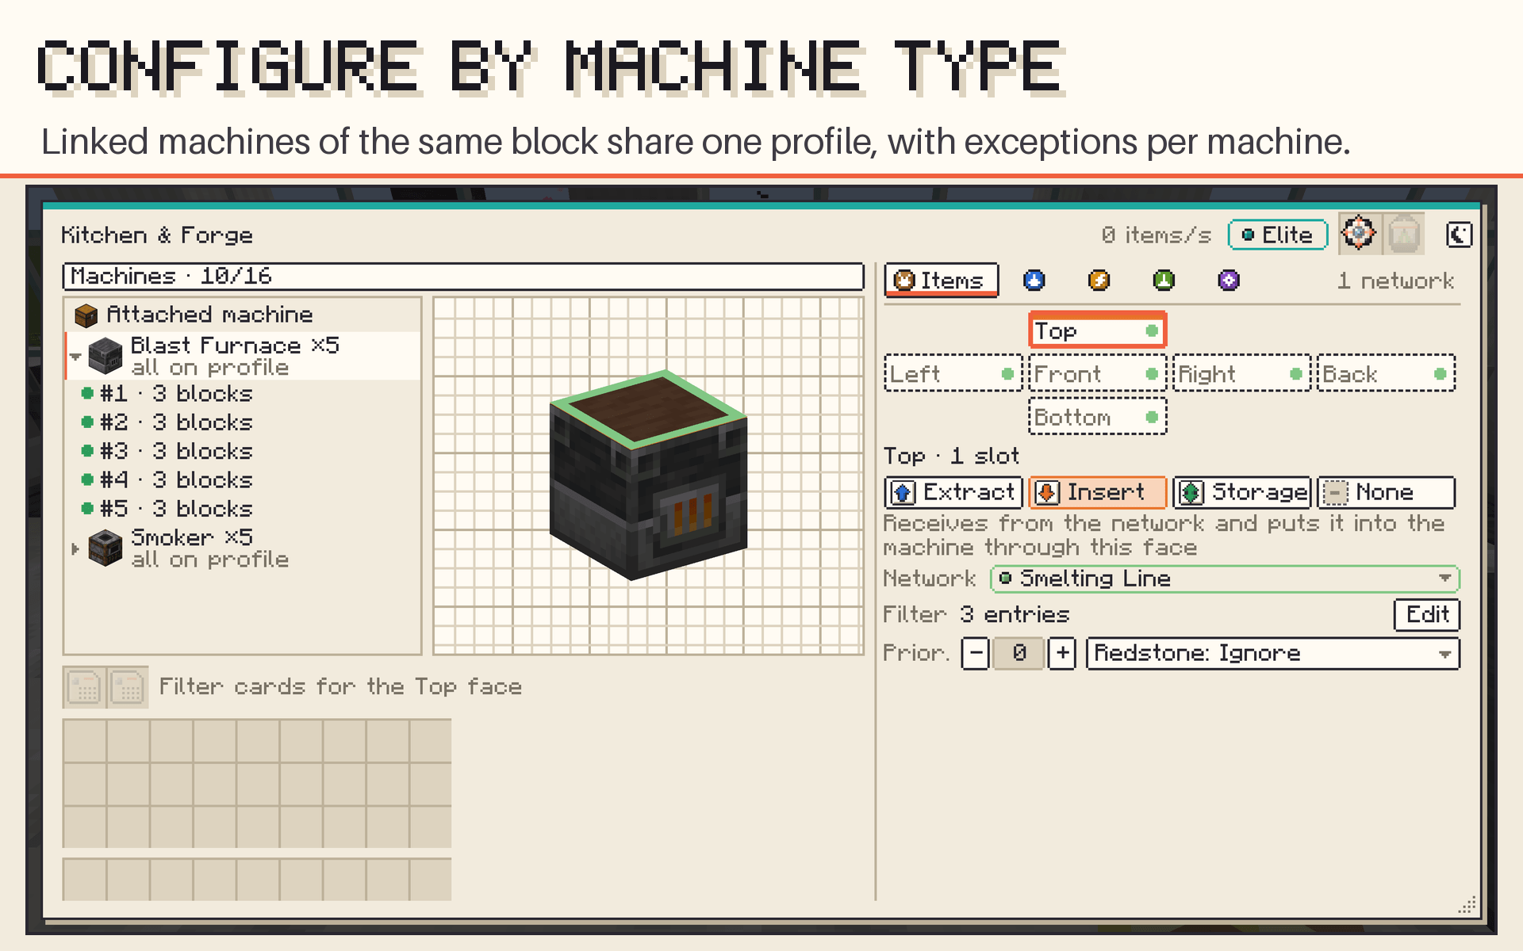Open the orange energy tab icon
Viewport: 1523px width, 951px height.
tap(1099, 281)
